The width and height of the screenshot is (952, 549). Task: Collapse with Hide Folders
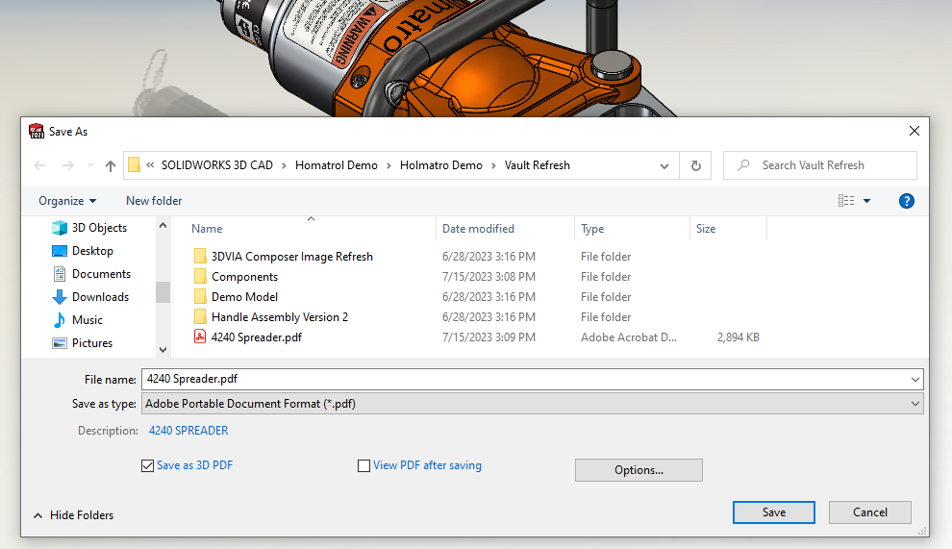(x=73, y=515)
